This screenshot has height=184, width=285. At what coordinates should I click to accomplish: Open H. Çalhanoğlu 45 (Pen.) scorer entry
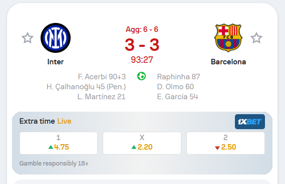(x=86, y=87)
